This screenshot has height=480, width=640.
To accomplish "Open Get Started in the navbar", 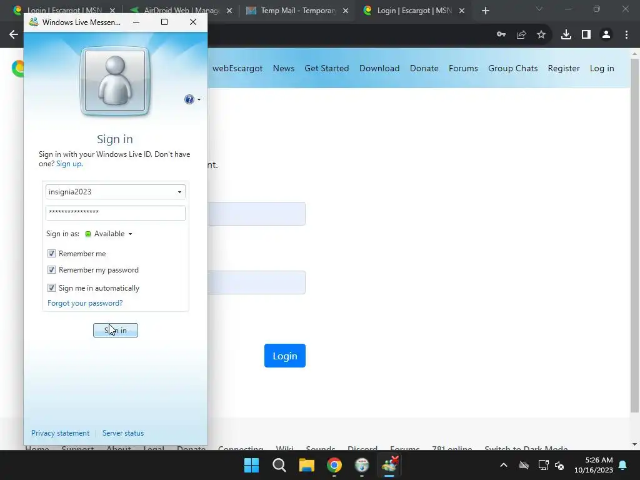I will click(x=326, y=69).
